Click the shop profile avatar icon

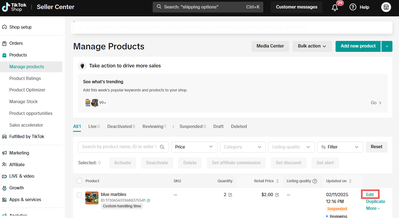386,7
